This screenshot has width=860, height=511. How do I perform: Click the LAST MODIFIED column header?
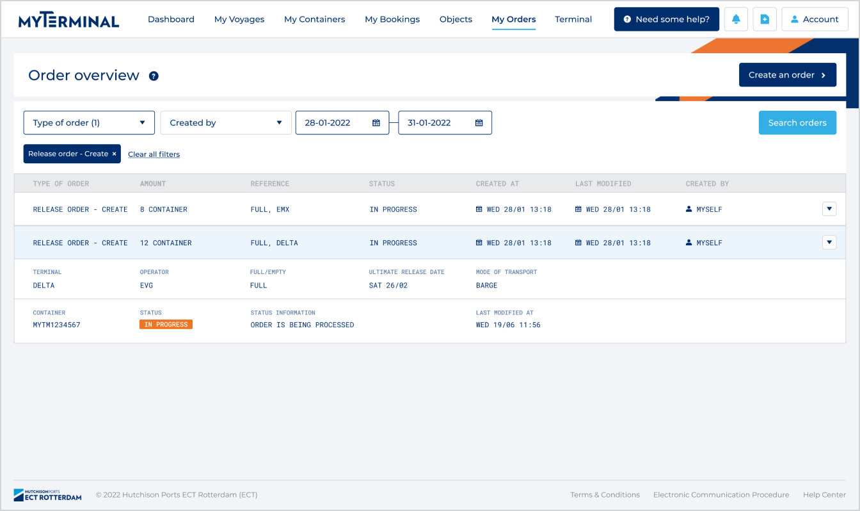point(603,184)
